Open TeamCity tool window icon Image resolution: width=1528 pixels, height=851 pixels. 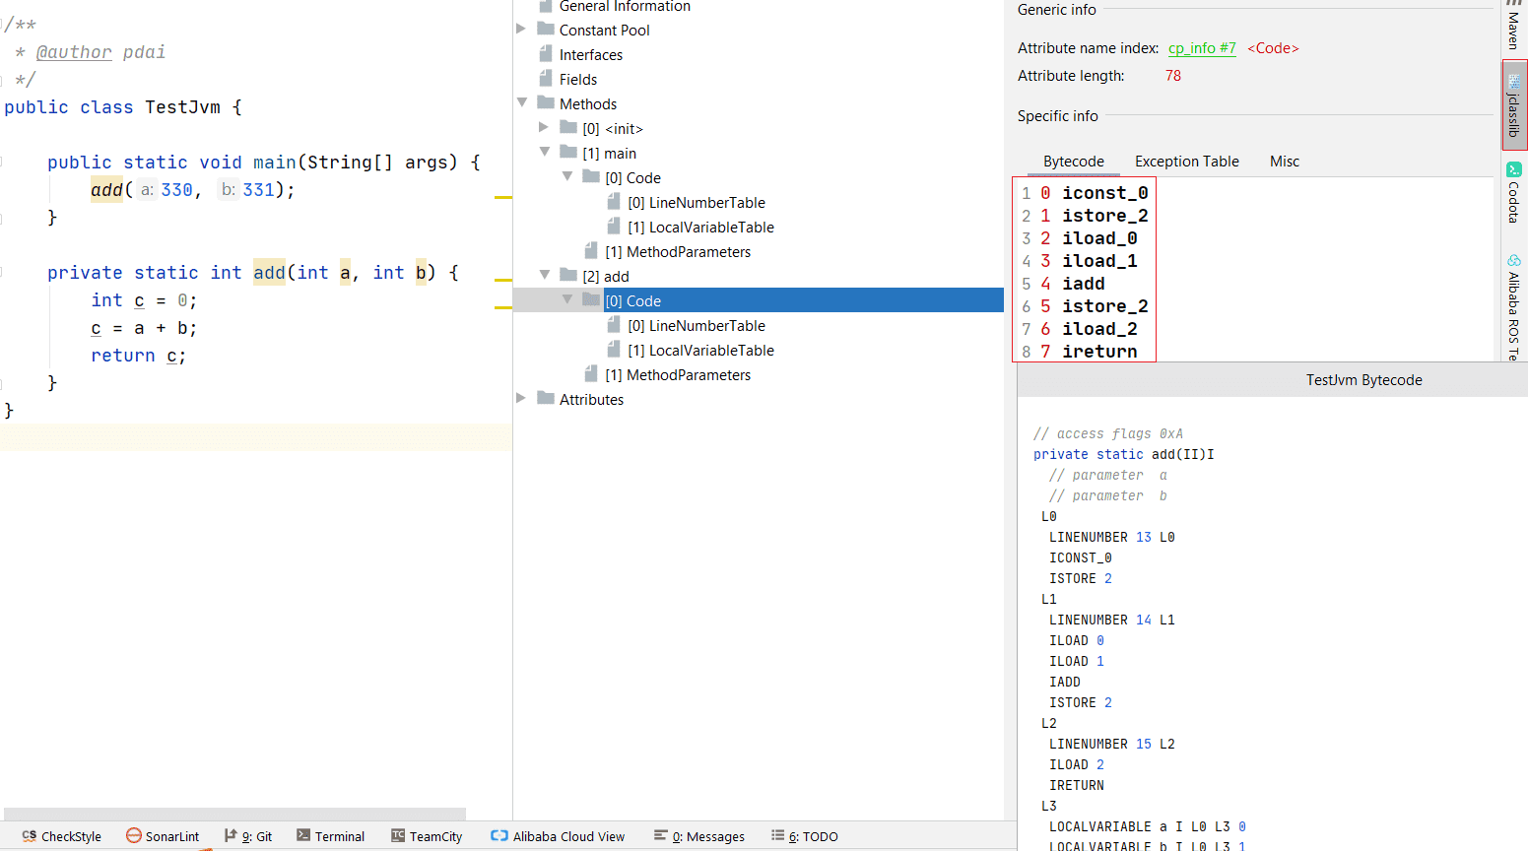tap(398, 836)
